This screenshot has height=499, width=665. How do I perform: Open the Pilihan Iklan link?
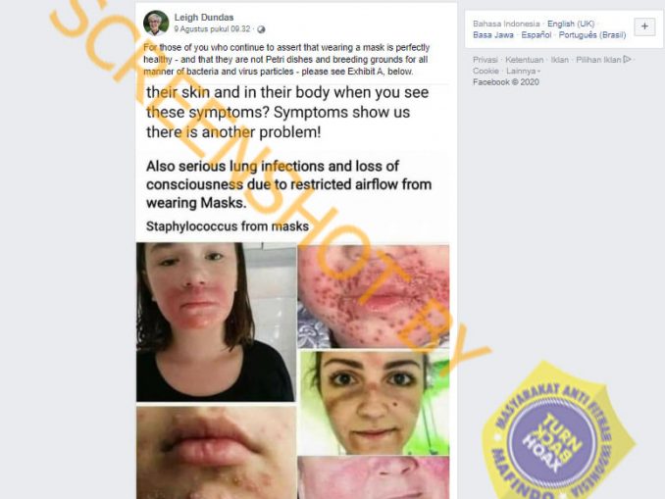[x=598, y=60]
